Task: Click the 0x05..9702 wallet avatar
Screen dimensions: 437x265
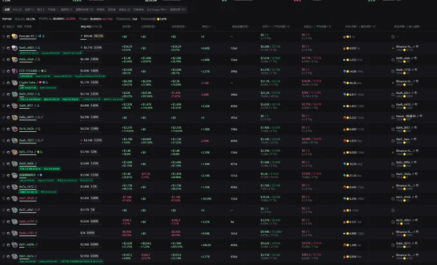Action: (15, 95)
